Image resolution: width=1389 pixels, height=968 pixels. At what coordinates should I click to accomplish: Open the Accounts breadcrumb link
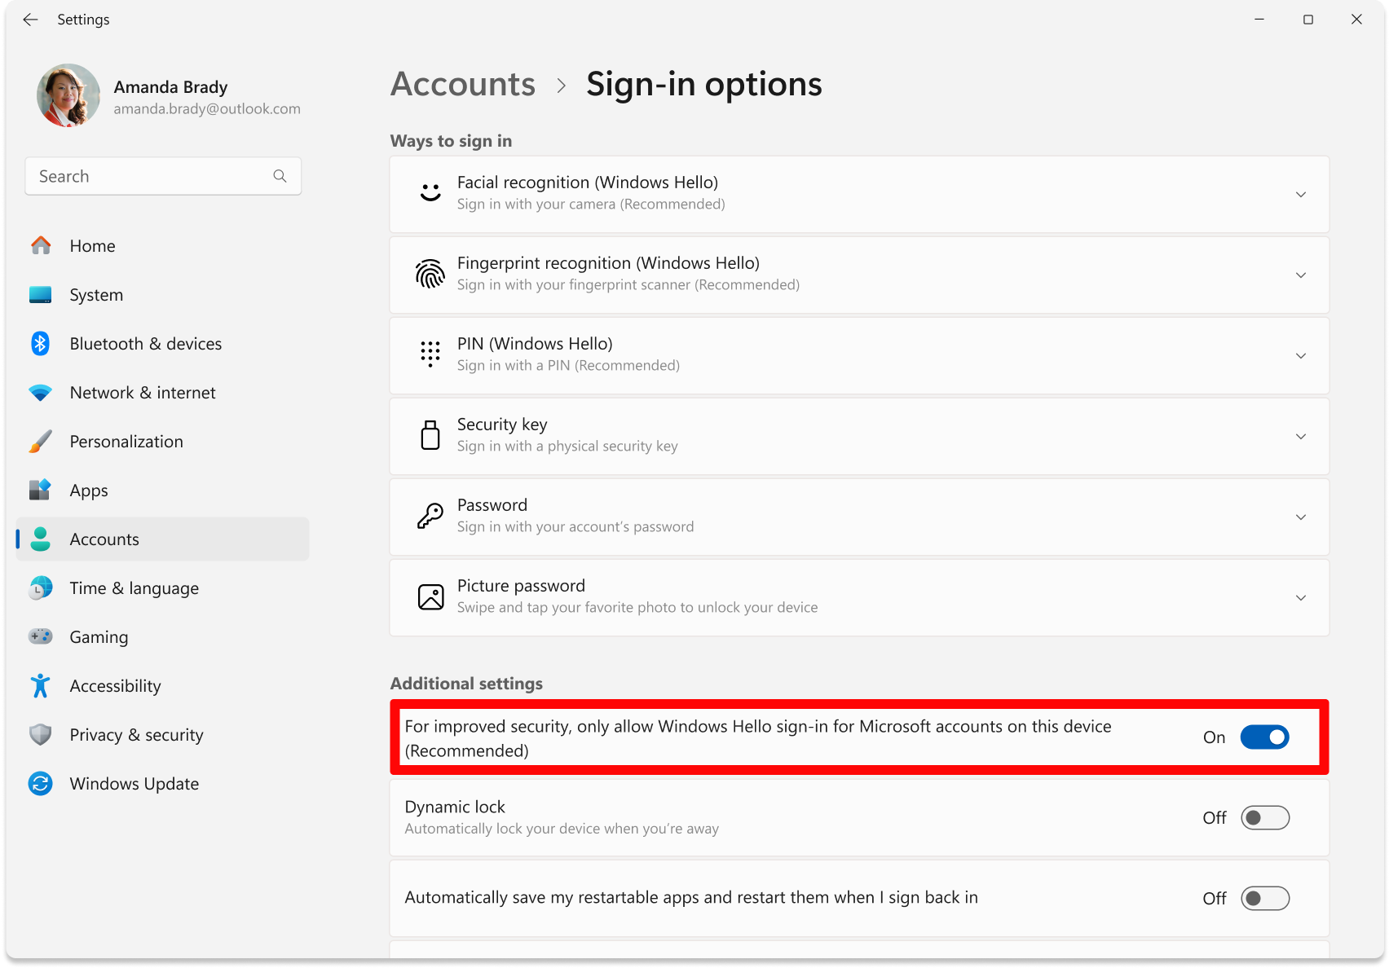(x=462, y=84)
